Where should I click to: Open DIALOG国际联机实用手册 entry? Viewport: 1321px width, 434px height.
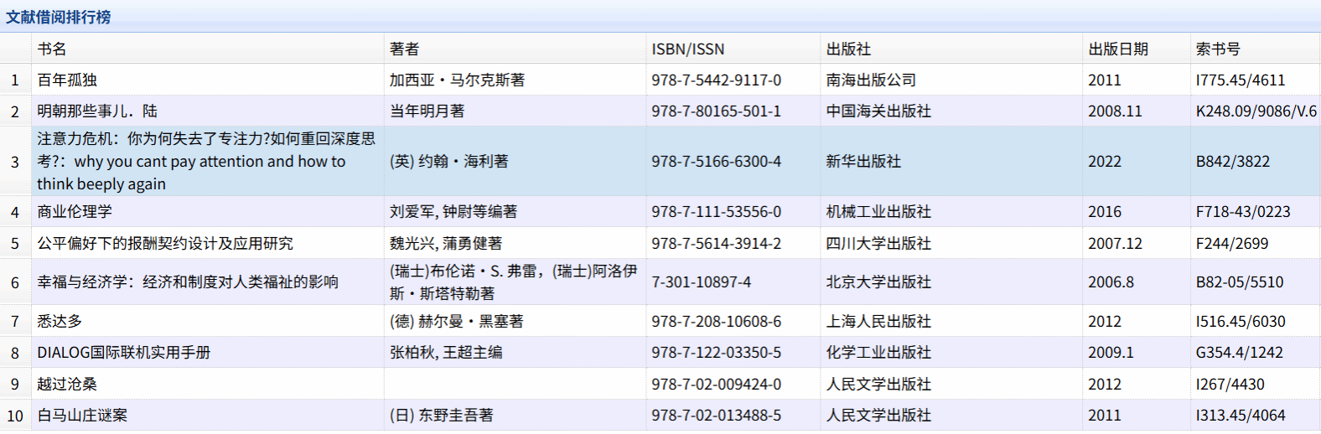point(123,353)
